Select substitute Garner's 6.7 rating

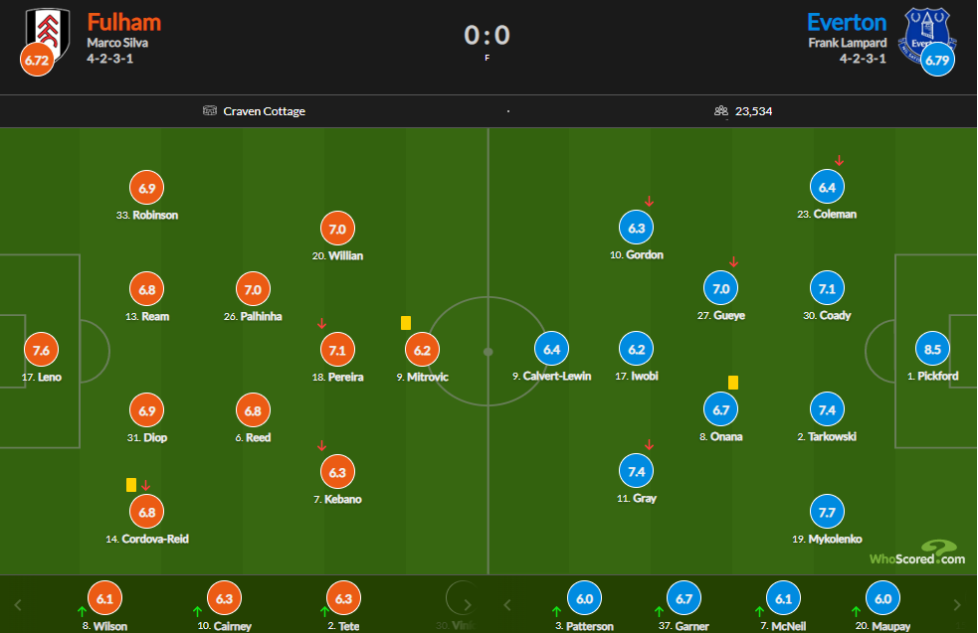pyautogui.click(x=684, y=598)
